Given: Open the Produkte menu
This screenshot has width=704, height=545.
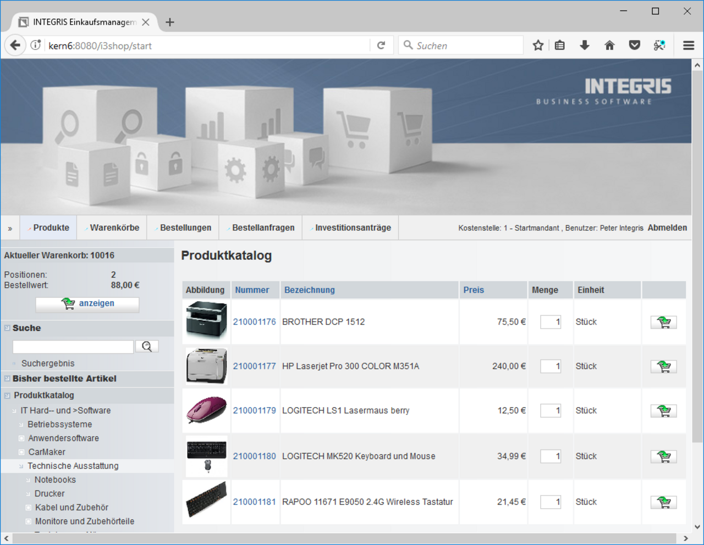Looking at the screenshot, I should (x=49, y=227).
